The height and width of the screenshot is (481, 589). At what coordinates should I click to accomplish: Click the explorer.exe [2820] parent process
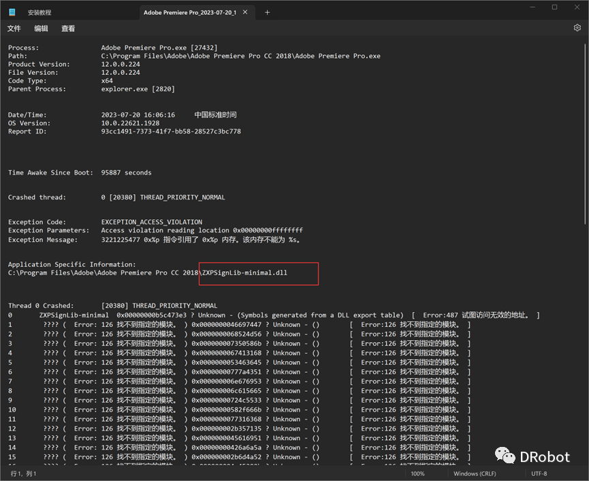click(138, 89)
